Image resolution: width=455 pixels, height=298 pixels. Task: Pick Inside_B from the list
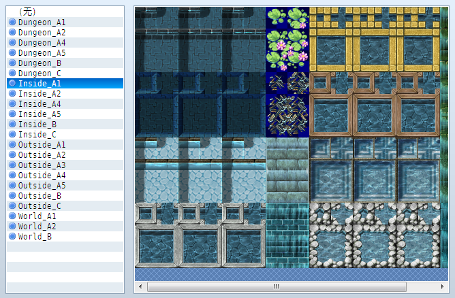pyautogui.click(x=65, y=124)
